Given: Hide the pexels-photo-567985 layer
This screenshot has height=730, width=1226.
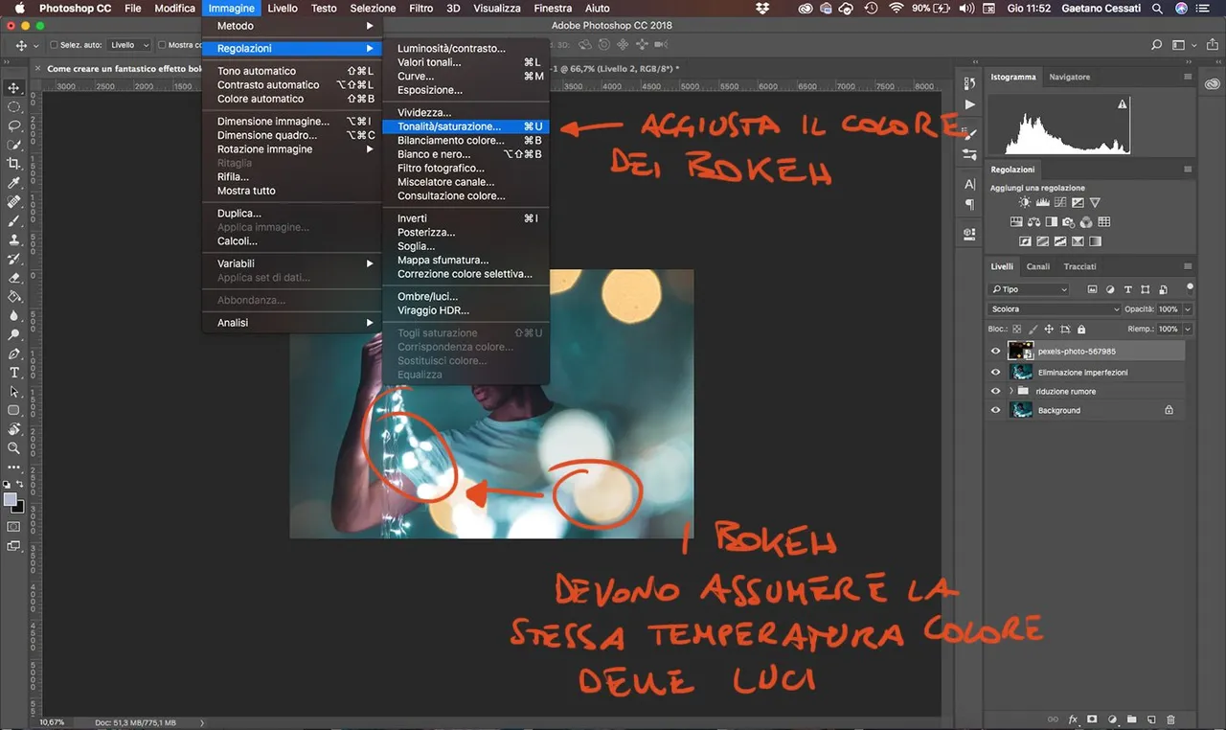Looking at the screenshot, I should coord(996,352).
